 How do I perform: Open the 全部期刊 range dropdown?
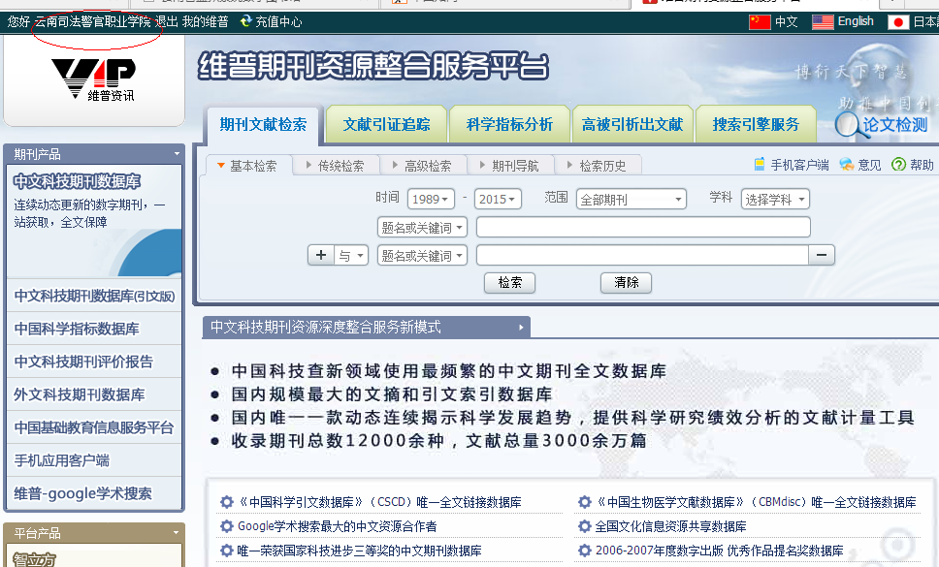631,199
